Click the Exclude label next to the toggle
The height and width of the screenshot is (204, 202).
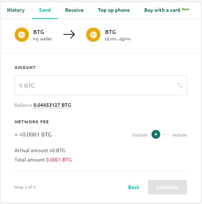click(140, 135)
